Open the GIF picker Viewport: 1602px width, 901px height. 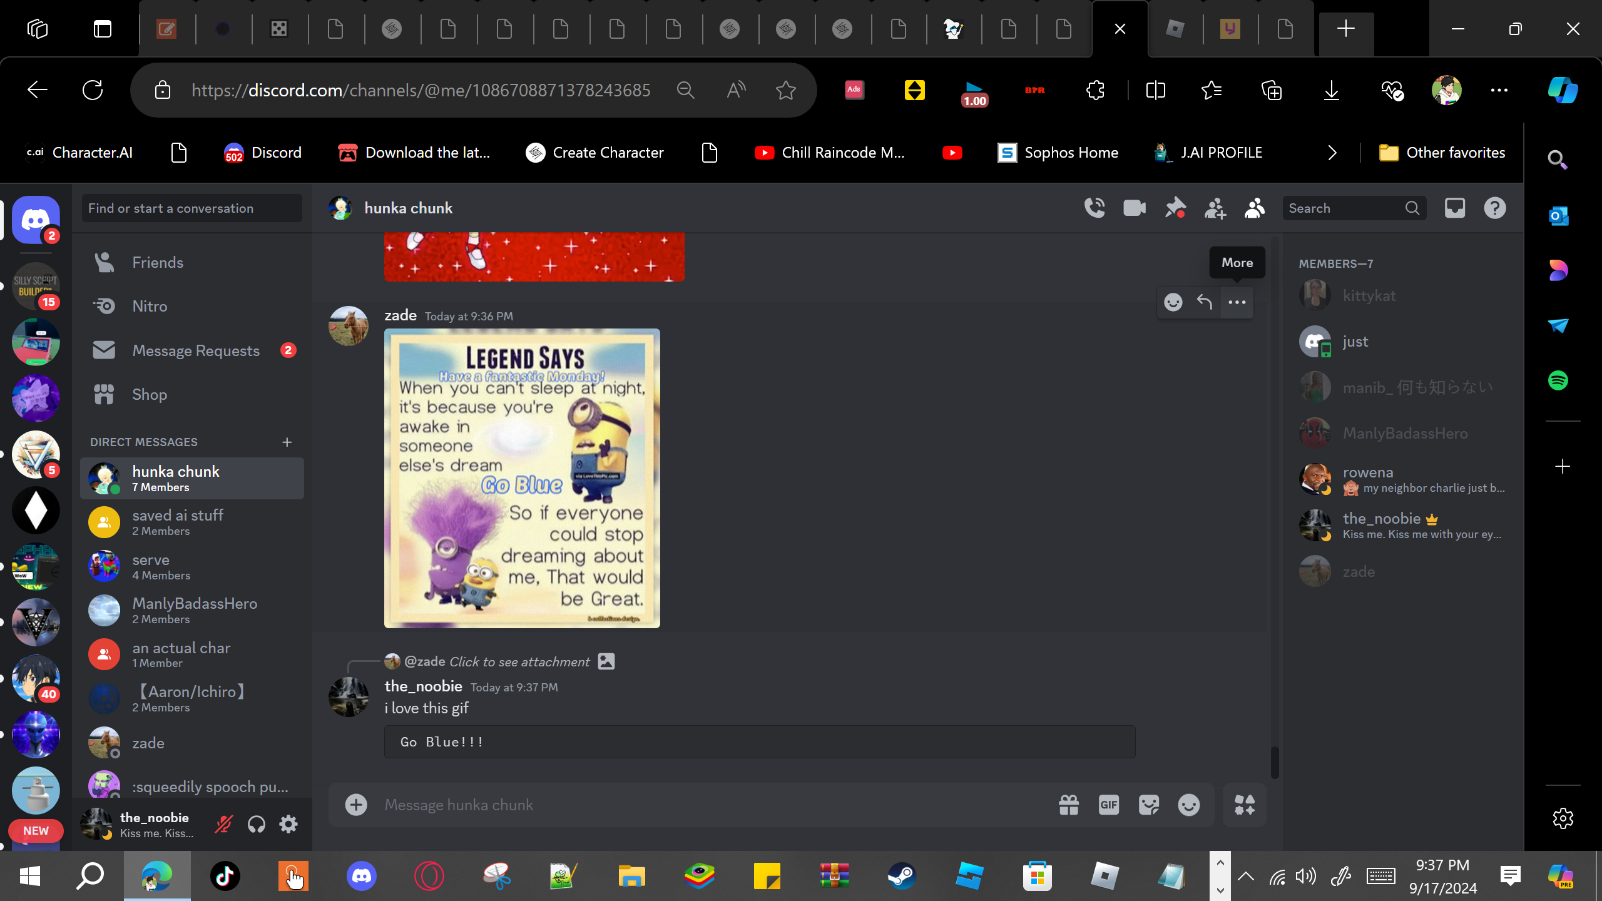coord(1108,805)
